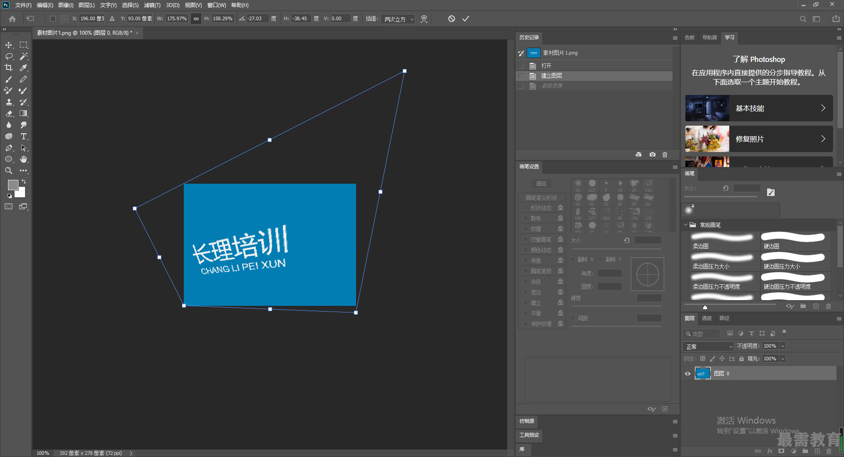844x457 pixels.
Task: Select 画笔笔尖形状 option
Action: tap(541, 198)
